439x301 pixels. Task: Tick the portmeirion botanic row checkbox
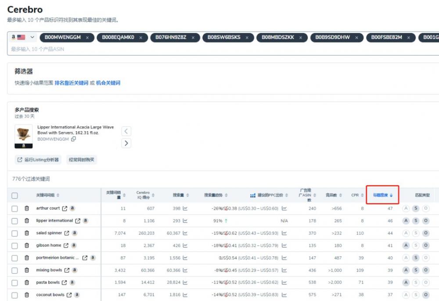(14, 258)
